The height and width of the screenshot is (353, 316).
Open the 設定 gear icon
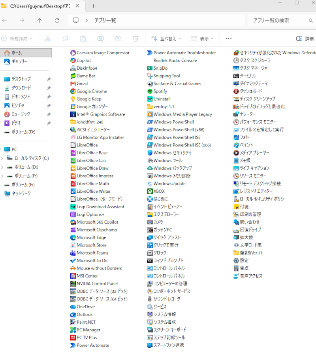236,261
